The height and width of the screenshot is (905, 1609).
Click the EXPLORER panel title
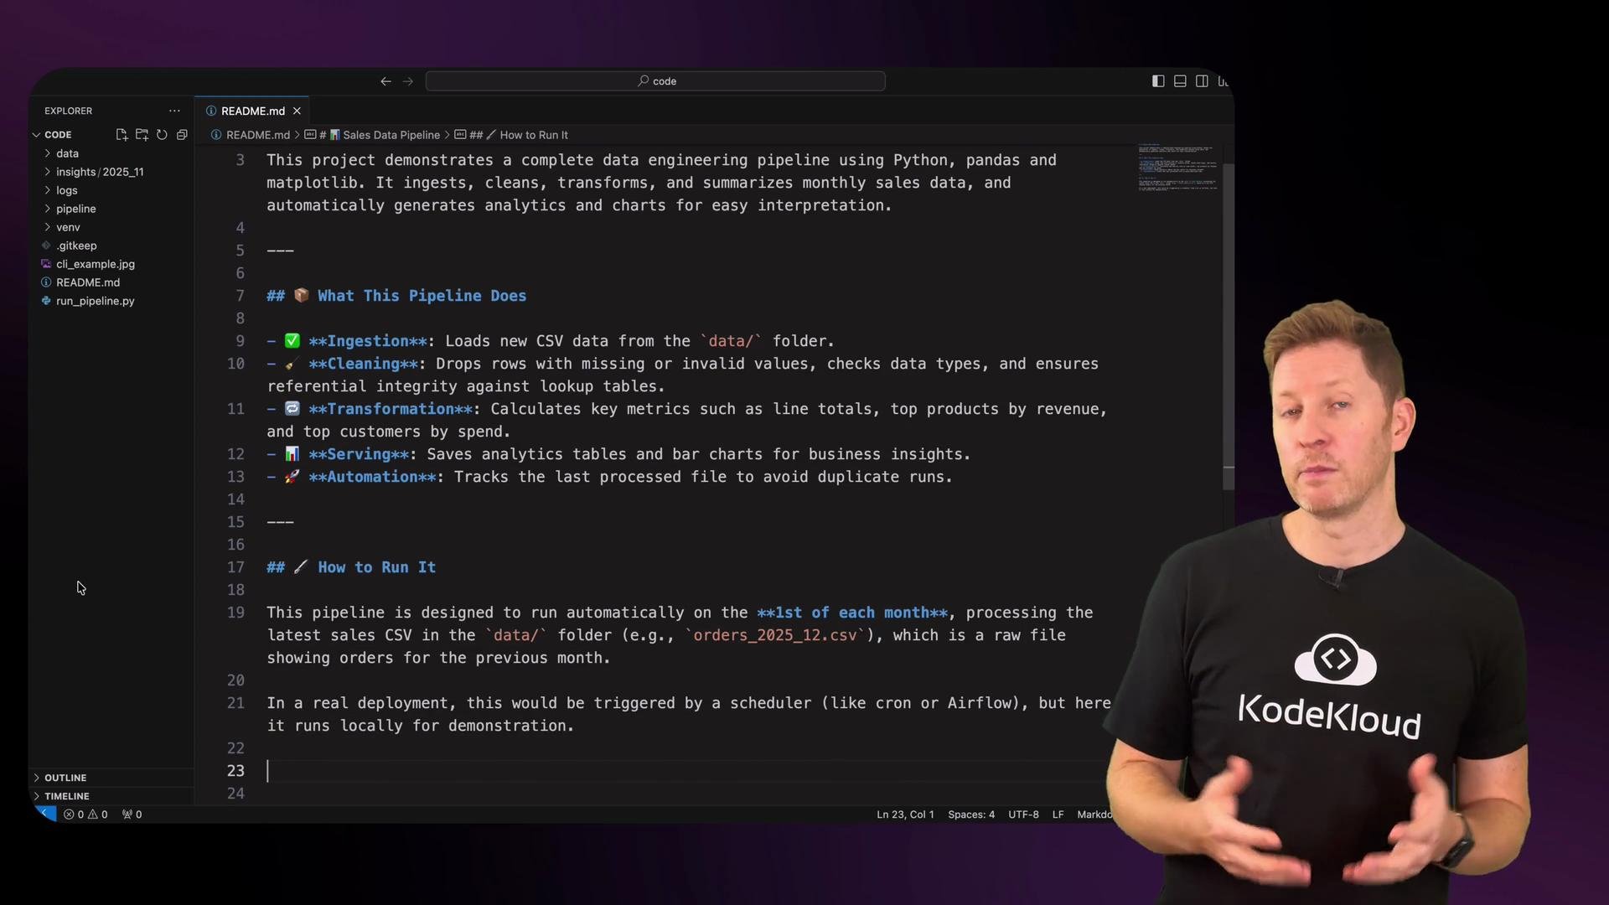coord(69,111)
